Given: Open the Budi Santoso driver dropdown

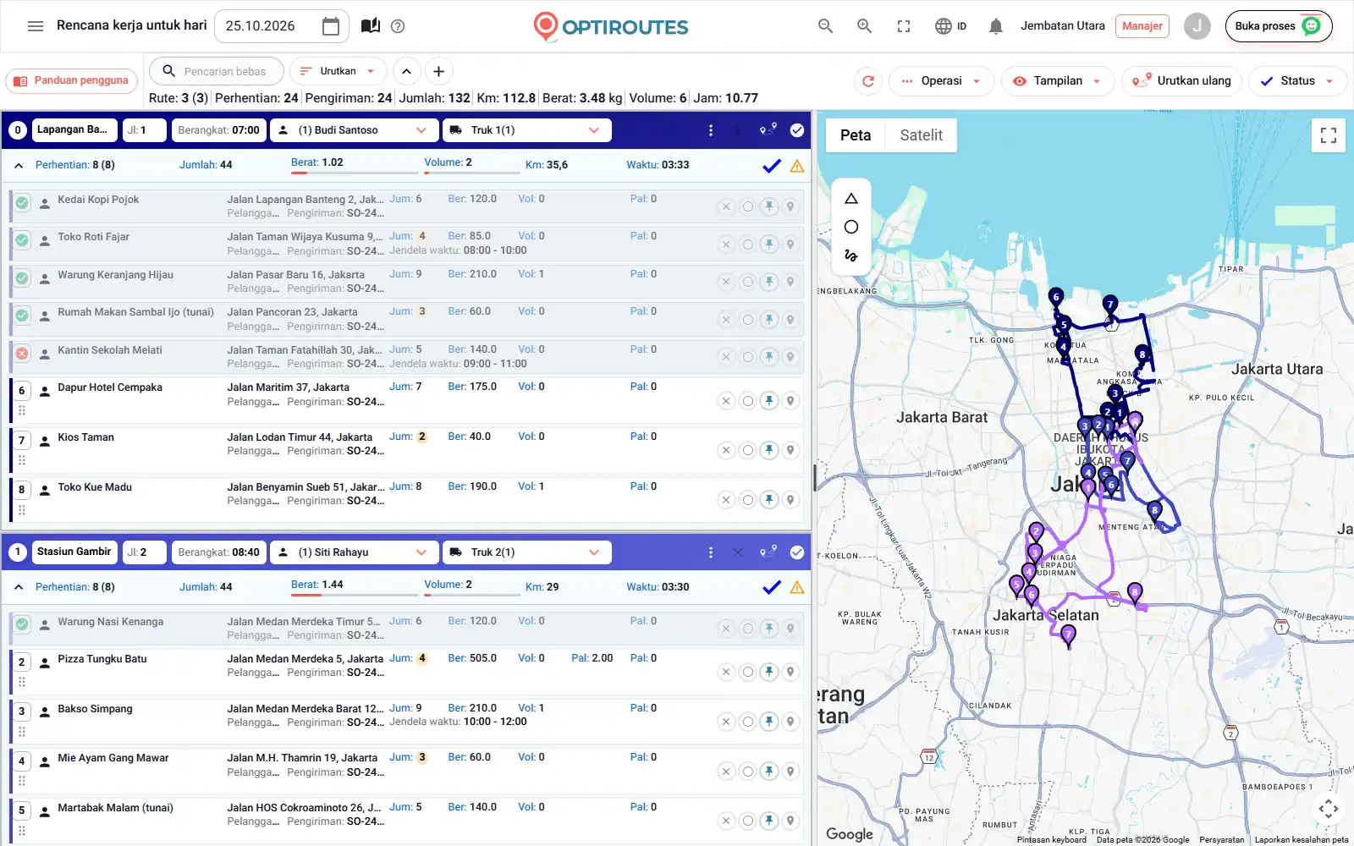Looking at the screenshot, I should (x=355, y=130).
